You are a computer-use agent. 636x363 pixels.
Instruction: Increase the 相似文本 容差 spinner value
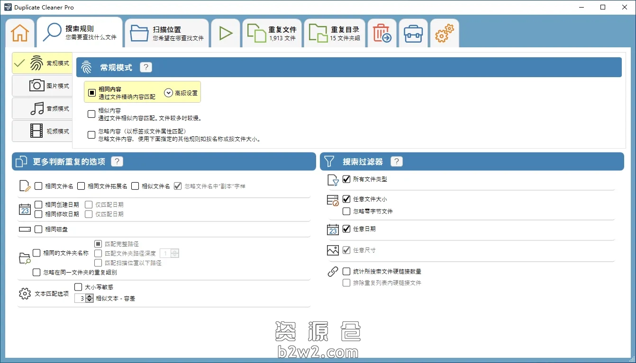[90, 296]
